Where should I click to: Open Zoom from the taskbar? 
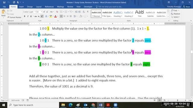115,105
